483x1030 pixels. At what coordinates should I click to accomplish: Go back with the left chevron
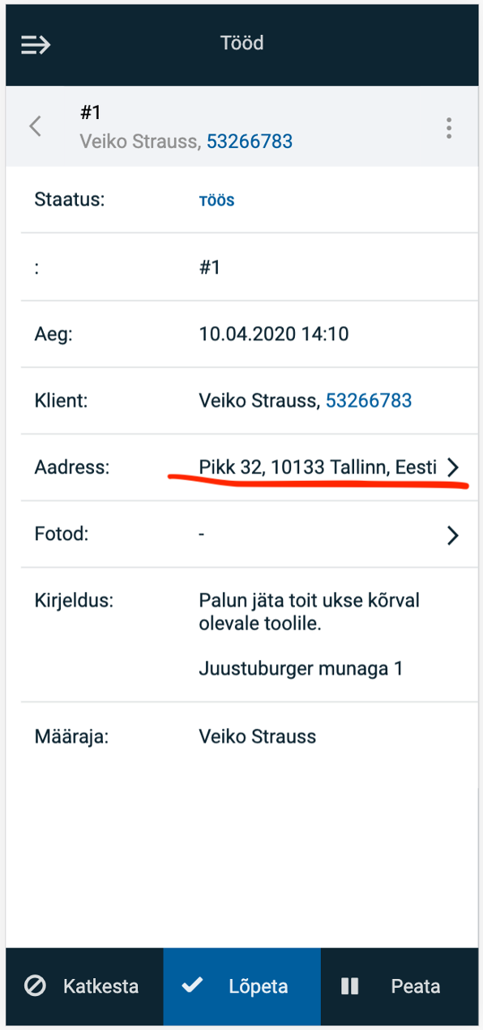(35, 126)
